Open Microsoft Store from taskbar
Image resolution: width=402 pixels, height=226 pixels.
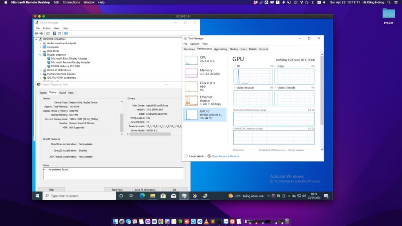tap(163, 196)
